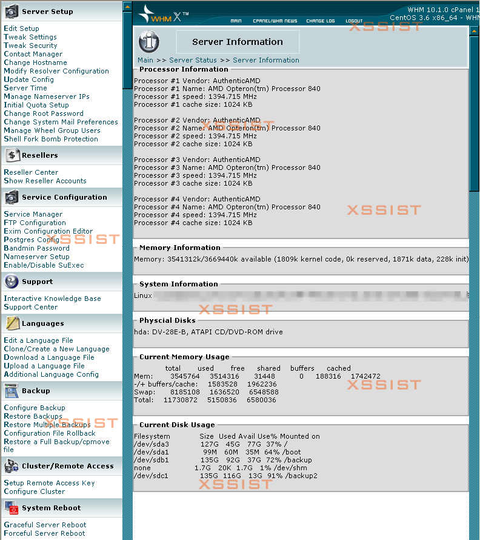Open Show Reseller Accounts link
The width and height of the screenshot is (480, 540).
click(45, 180)
